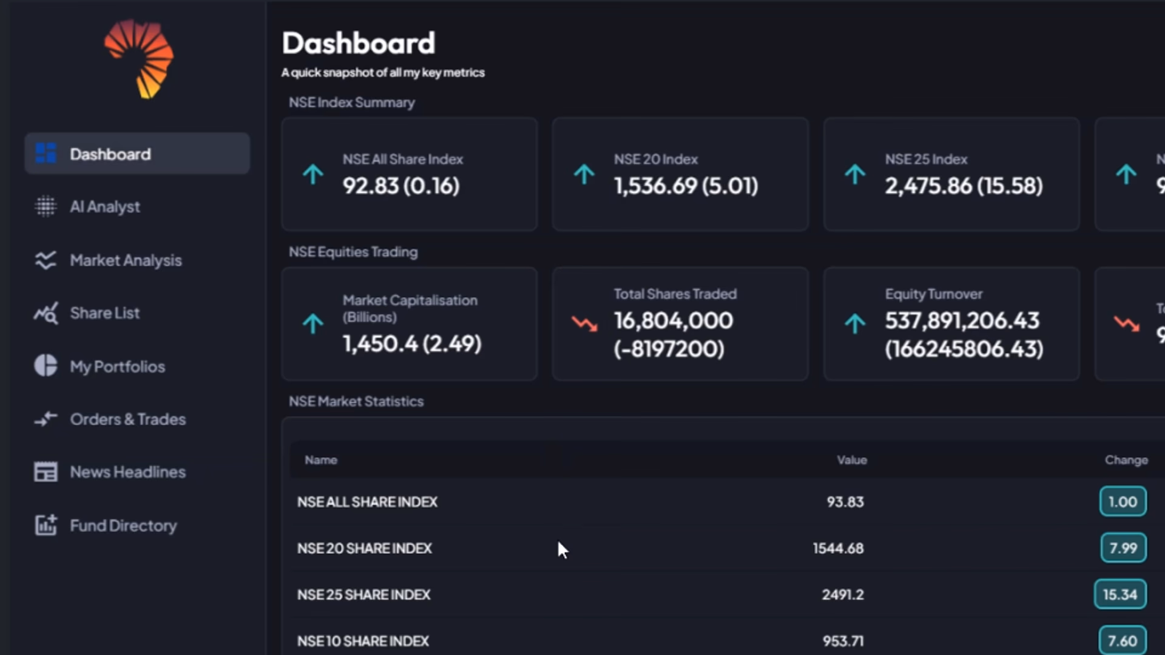The width and height of the screenshot is (1165, 655).
Task: Click the Market Capitalisation up arrow icon
Action: [x=313, y=324]
